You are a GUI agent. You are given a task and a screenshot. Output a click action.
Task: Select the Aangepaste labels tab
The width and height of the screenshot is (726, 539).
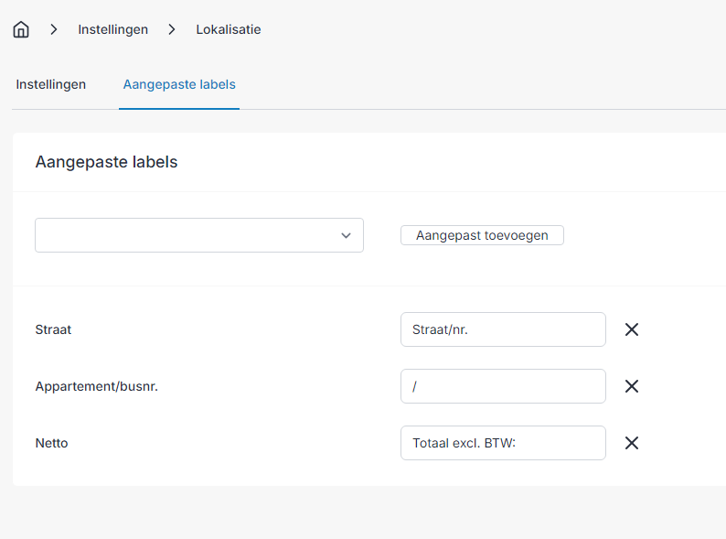click(179, 84)
